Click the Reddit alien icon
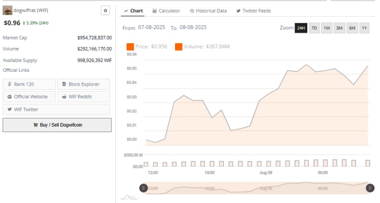 64,97
